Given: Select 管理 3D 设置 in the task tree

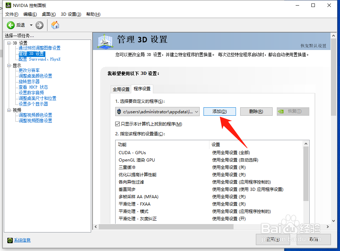Looking at the screenshot, I should point(32,53).
